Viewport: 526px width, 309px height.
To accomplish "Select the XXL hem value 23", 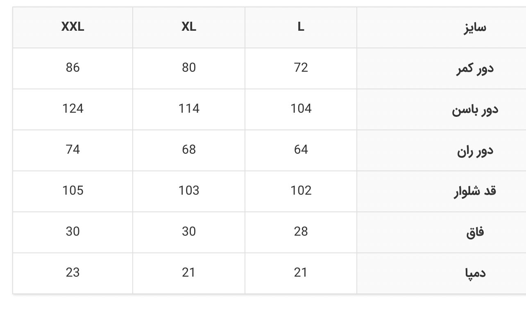I will coord(73,273).
